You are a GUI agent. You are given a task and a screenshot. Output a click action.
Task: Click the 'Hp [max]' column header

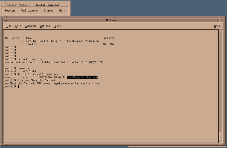point(108,38)
